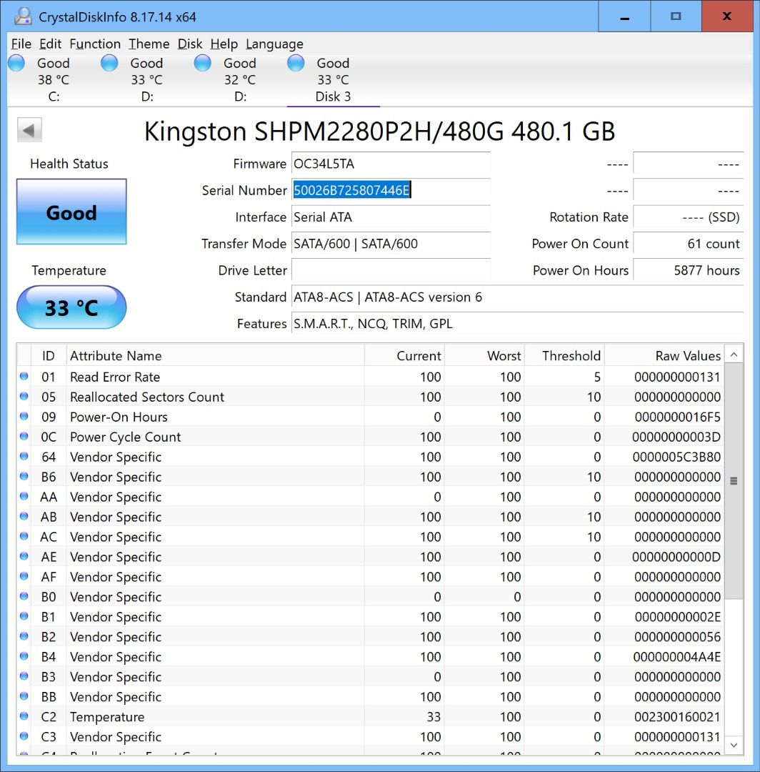This screenshot has height=772, width=760.
Task: Click status icon for attribute AE
Action: coord(24,556)
